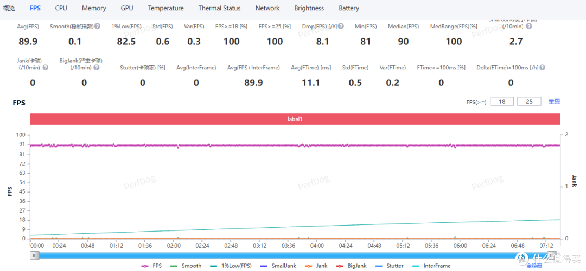586x271 pixels.
Task: Switch to the 概览 overview tab
Action: tap(9, 8)
